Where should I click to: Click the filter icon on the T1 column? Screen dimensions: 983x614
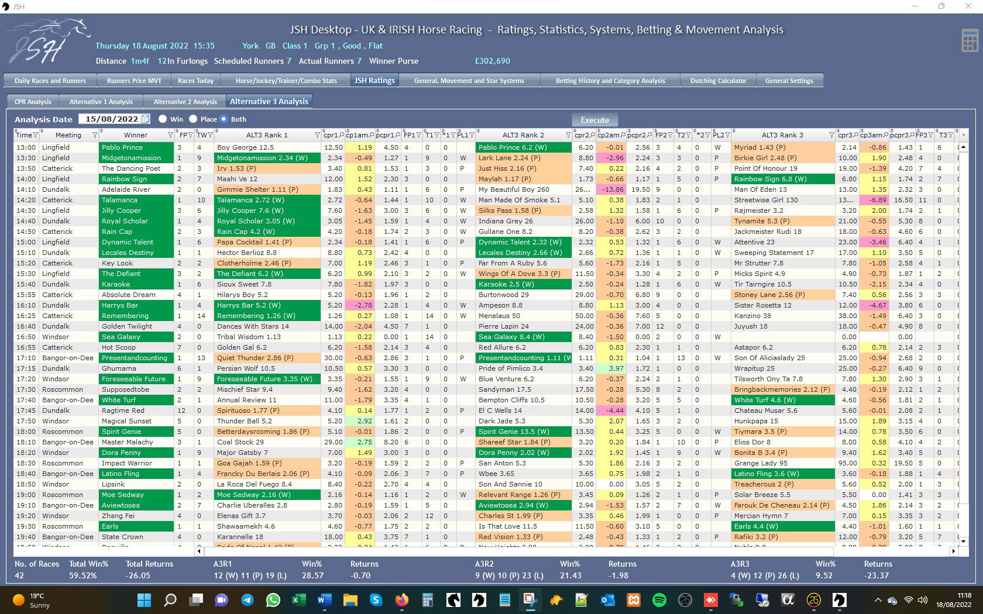coord(436,135)
